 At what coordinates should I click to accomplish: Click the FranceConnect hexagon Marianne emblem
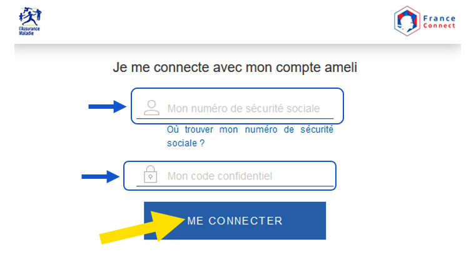(x=407, y=21)
